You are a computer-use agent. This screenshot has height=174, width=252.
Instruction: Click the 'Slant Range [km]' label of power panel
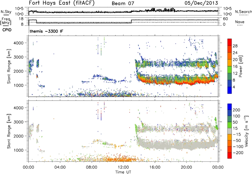[x=9, y=66]
